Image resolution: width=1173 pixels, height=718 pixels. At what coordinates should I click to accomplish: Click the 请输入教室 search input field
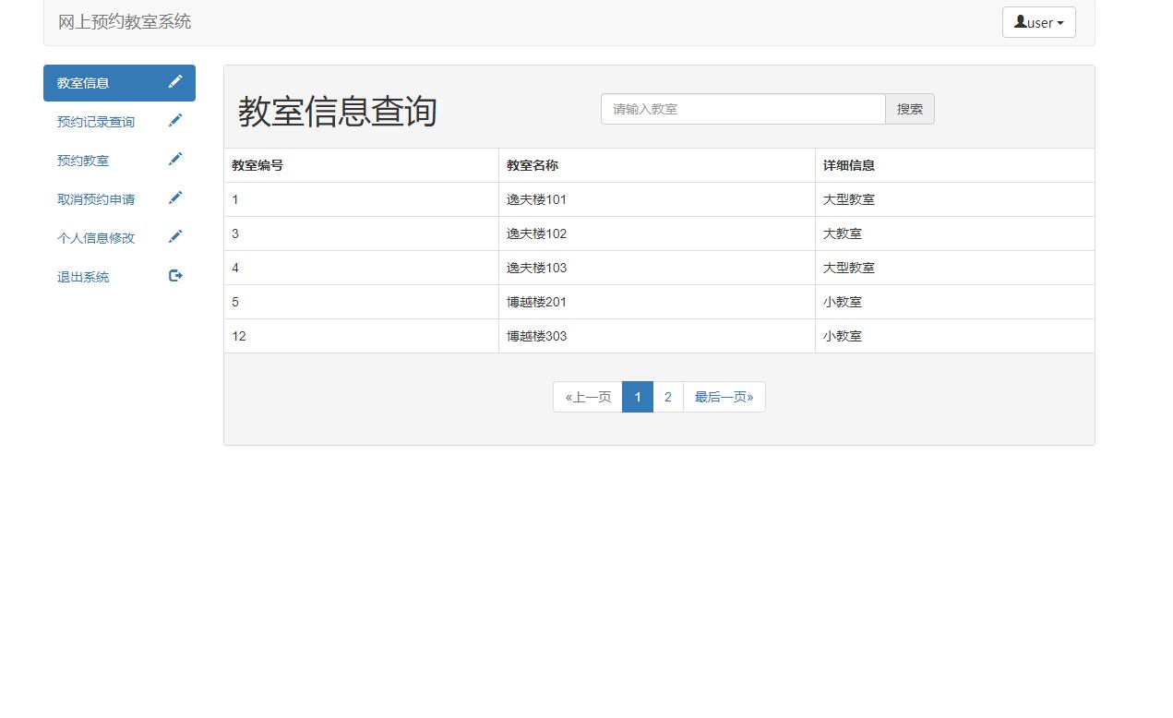pyautogui.click(x=742, y=109)
